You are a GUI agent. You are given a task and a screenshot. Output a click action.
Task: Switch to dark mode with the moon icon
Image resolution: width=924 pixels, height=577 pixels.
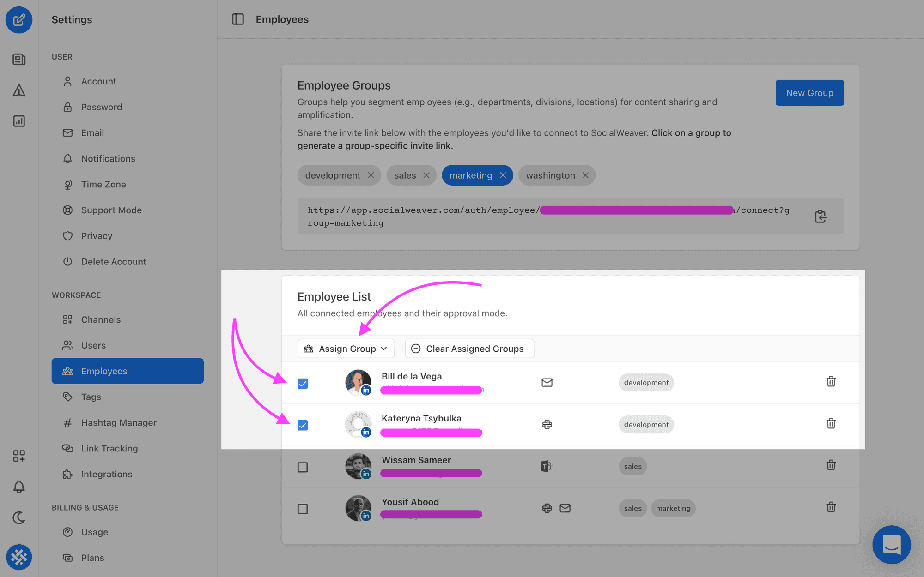(19, 517)
